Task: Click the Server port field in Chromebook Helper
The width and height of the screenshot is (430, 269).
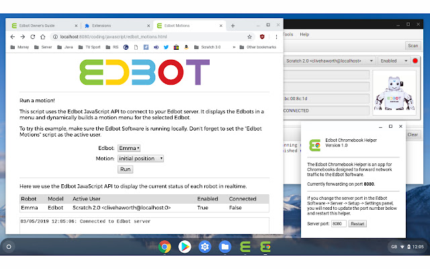Action: [339, 224]
